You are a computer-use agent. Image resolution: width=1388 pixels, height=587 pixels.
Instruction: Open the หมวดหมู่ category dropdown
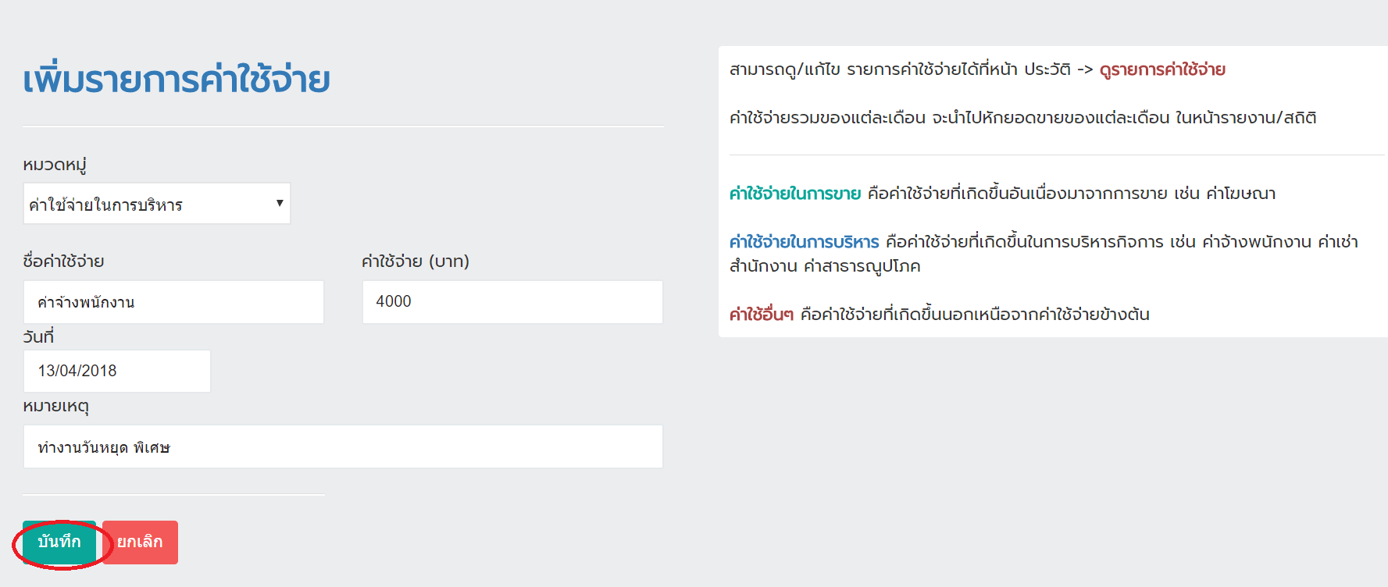point(156,205)
